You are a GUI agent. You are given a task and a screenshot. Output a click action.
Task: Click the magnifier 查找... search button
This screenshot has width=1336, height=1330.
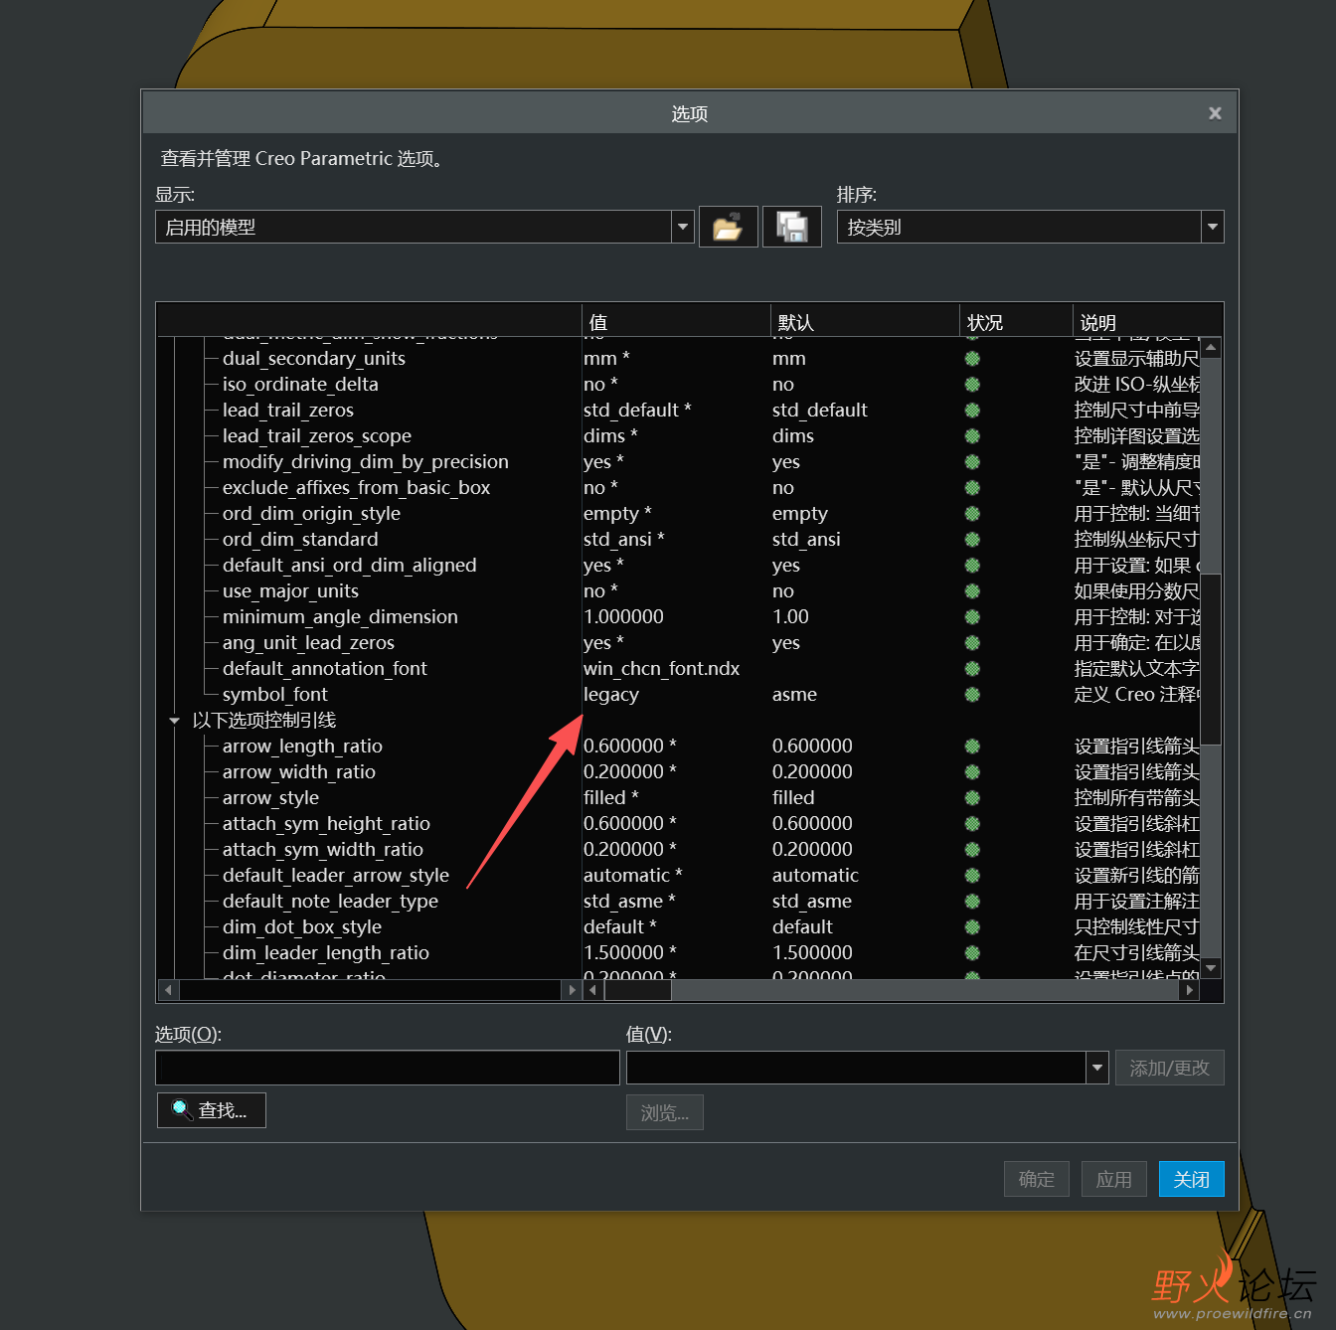pyautogui.click(x=212, y=1110)
